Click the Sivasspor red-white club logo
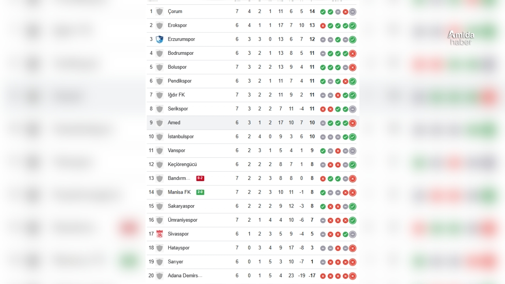This screenshot has width=505, height=284. click(159, 234)
